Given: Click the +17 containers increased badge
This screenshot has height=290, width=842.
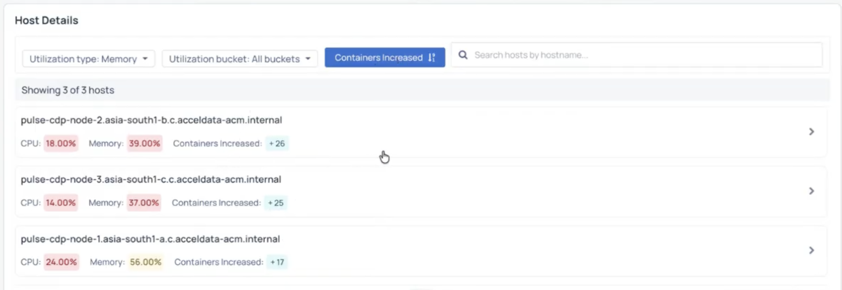Looking at the screenshot, I should [277, 262].
